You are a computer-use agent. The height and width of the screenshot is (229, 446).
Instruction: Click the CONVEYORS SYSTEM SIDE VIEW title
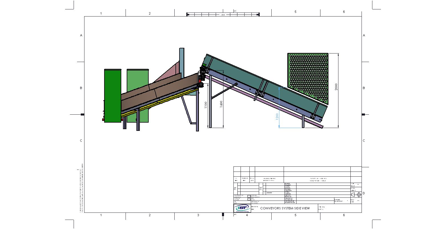[x=285, y=208]
